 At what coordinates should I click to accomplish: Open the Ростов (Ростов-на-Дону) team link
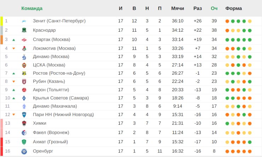click(x=59, y=73)
